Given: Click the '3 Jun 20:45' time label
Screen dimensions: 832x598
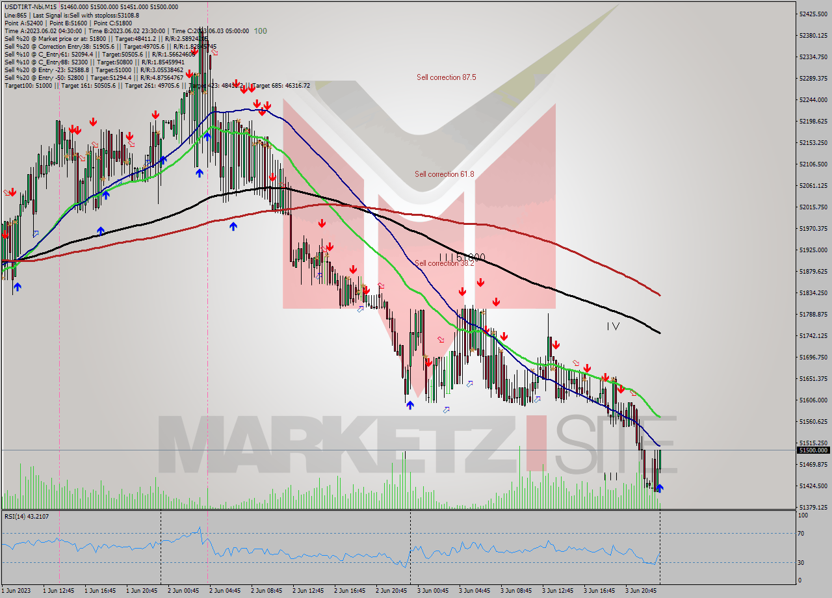Looking at the screenshot, I should coord(641,591).
